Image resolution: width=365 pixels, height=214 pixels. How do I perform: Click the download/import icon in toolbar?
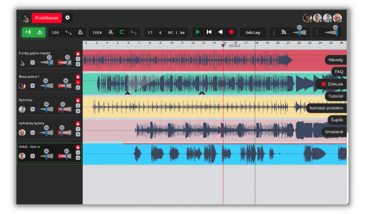coord(39,32)
